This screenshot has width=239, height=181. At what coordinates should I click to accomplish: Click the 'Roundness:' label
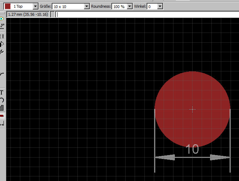(x=101, y=6)
